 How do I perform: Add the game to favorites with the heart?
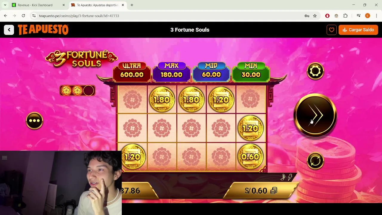coord(332,30)
